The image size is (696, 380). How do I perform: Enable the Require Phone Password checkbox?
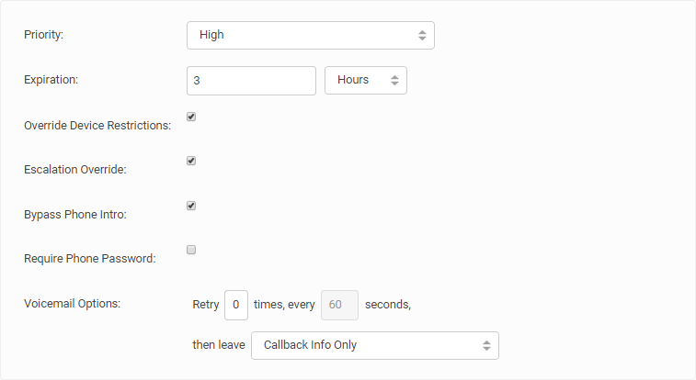(191, 250)
